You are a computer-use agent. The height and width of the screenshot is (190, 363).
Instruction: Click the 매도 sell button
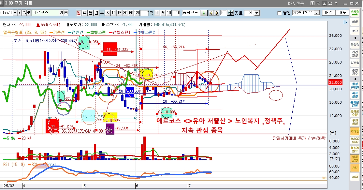[x=342, y=13]
